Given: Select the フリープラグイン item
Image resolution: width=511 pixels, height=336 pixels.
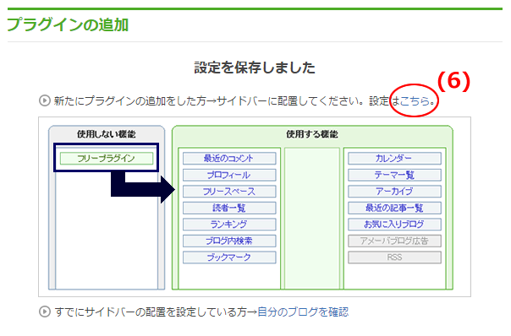Looking at the screenshot, I should (x=107, y=159).
